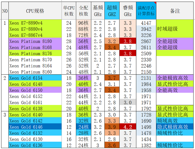Click the 时域超级 remark cell
The image size is (195, 149).
(175, 29)
